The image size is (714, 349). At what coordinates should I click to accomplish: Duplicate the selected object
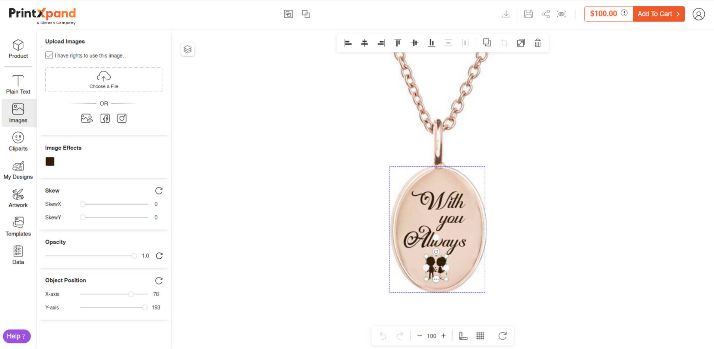coord(487,43)
